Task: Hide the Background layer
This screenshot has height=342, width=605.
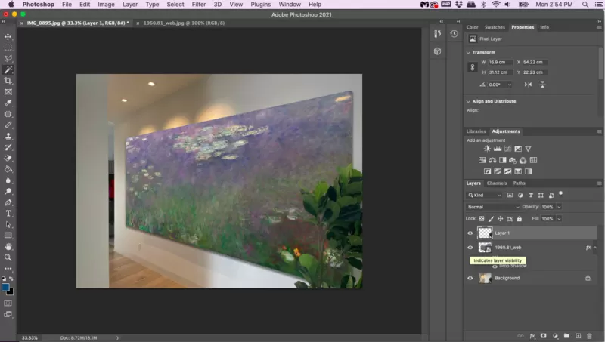Action: coord(470,278)
